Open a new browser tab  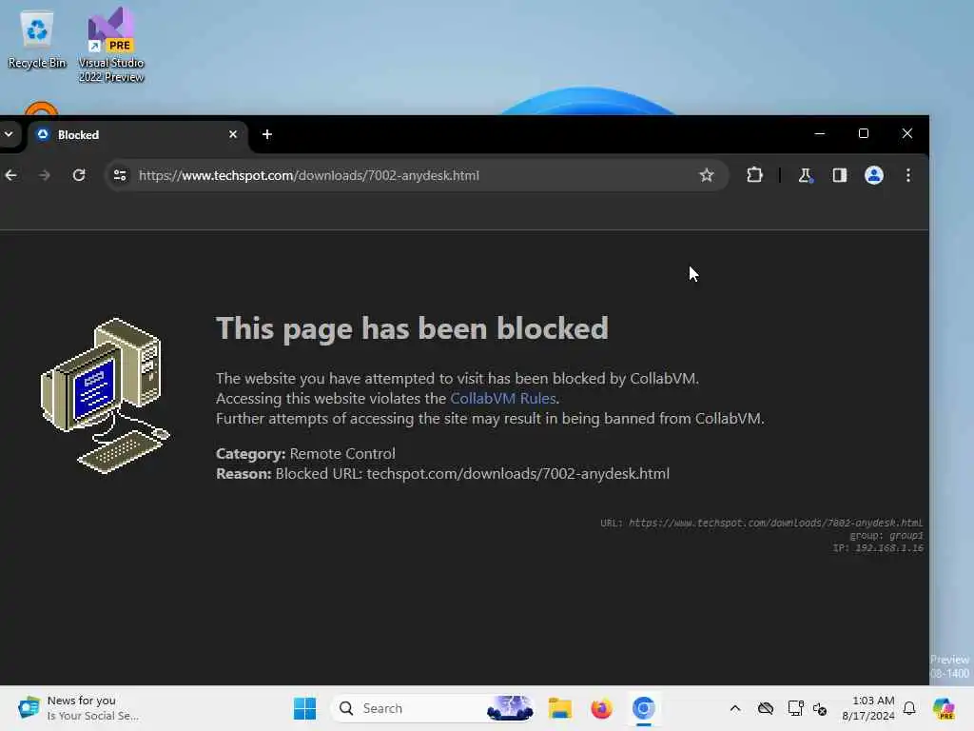pos(267,134)
